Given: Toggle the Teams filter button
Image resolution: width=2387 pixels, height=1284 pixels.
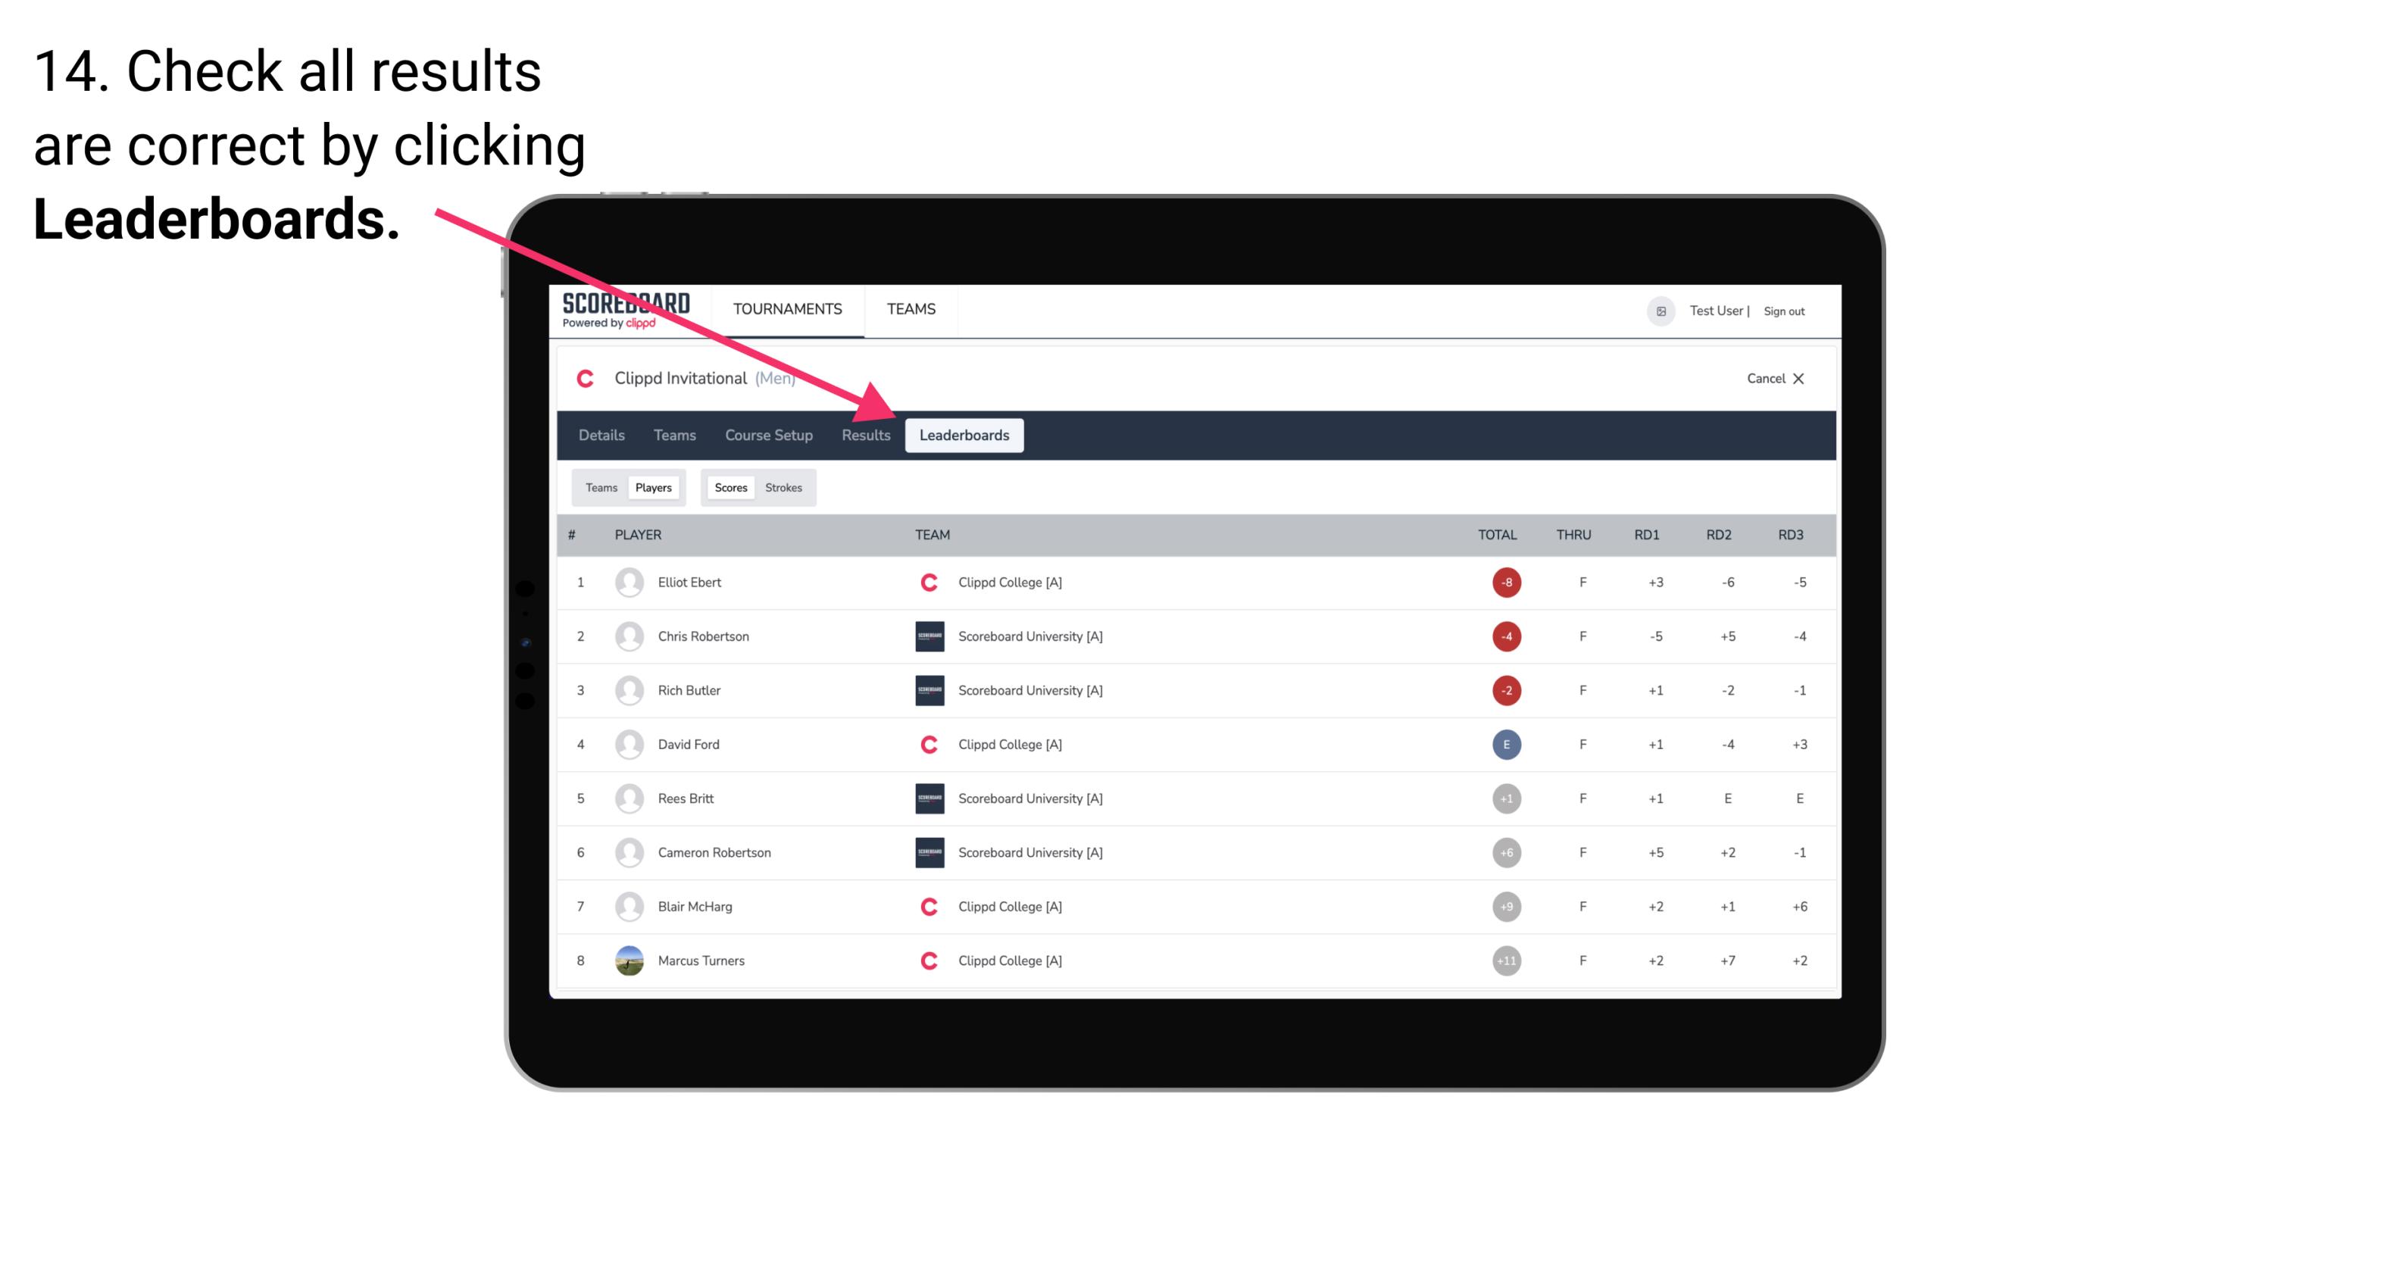Looking at the screenshot, I should coord(598,487).
